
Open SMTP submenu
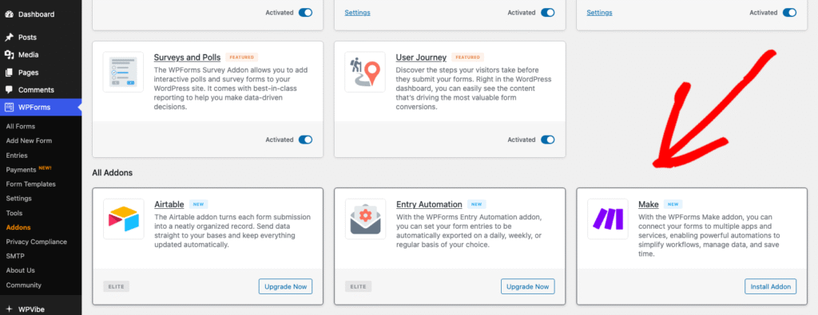(x=15, y=256)
